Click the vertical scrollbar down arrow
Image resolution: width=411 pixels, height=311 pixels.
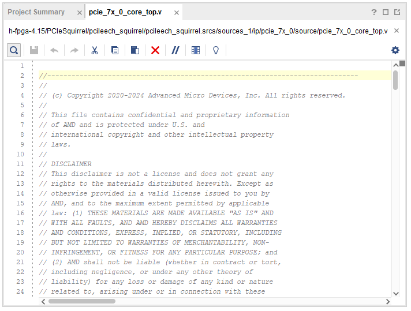[396, 294]
